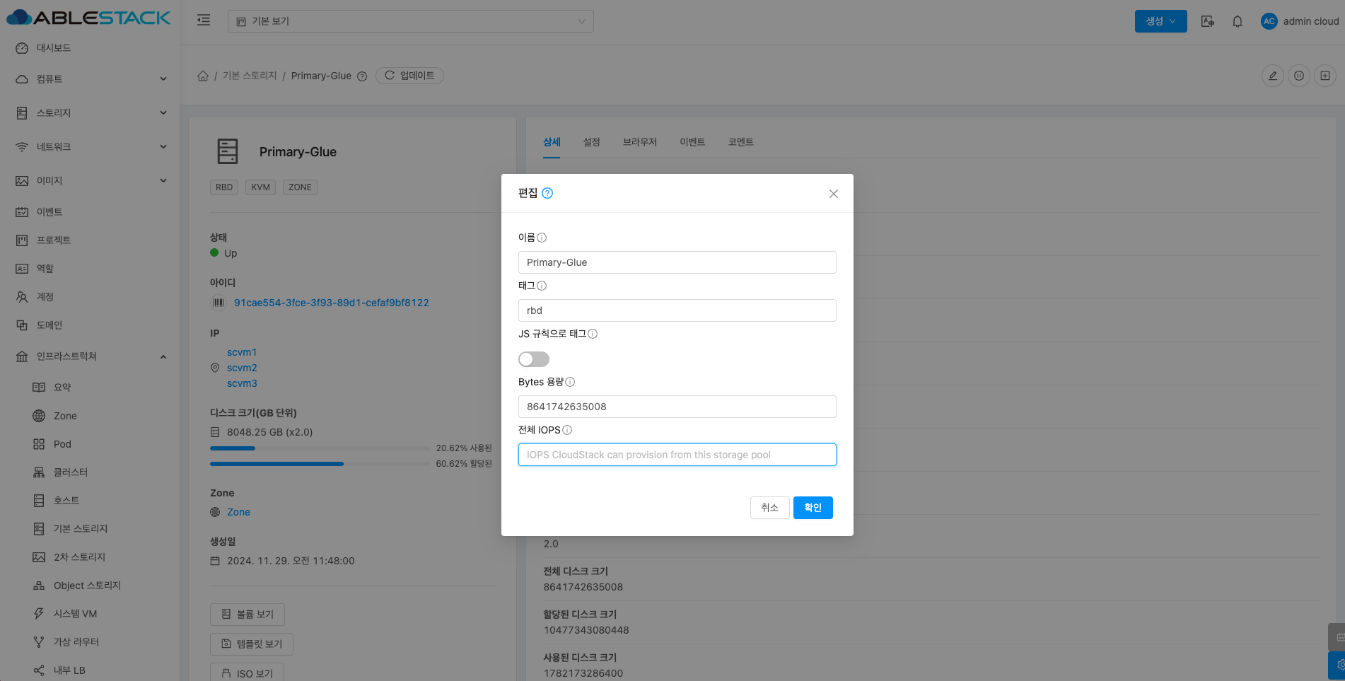The image size is (1345, 681).
Task: Open the 기본 보기 view dropdown
Action: click(x=410, y=21)
